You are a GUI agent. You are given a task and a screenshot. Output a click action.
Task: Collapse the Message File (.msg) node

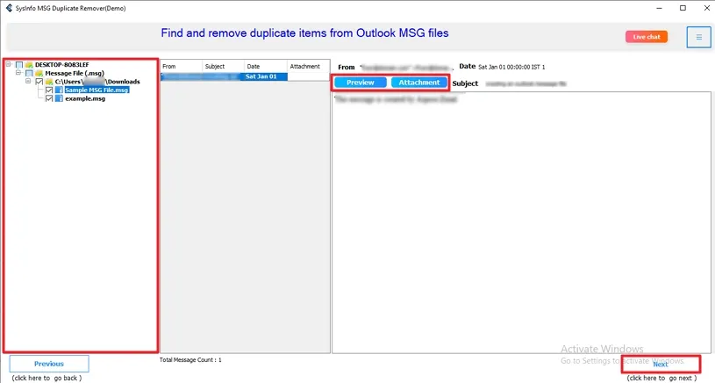tap(18, 73)
